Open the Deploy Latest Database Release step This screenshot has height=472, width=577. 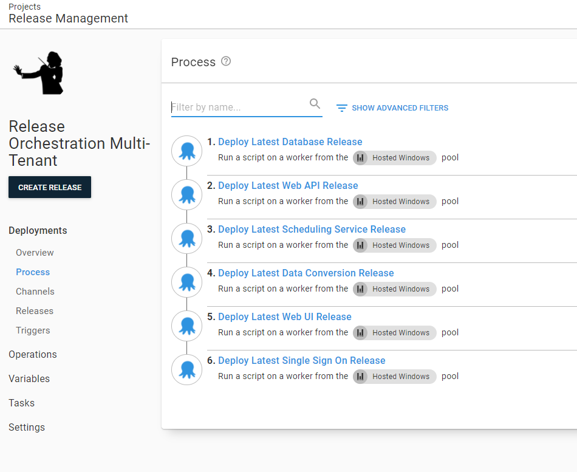pos(290,142)
